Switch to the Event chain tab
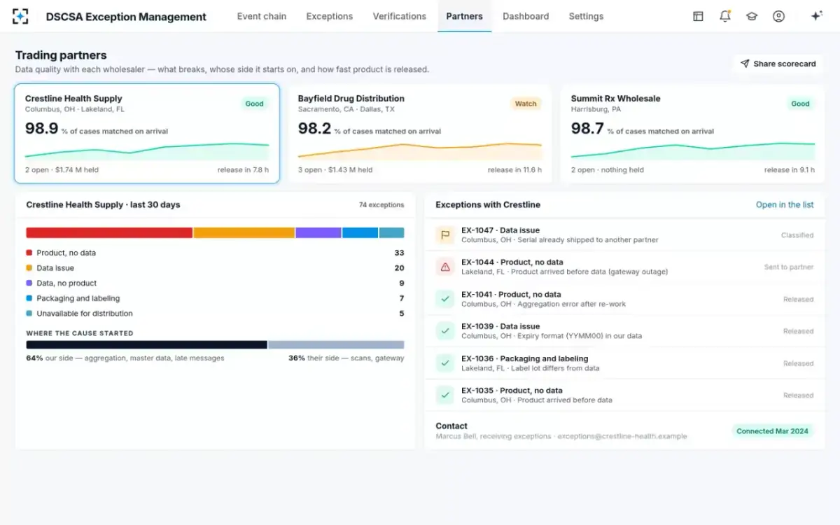The width and height of the screenshot is (840, 525). 262,16
